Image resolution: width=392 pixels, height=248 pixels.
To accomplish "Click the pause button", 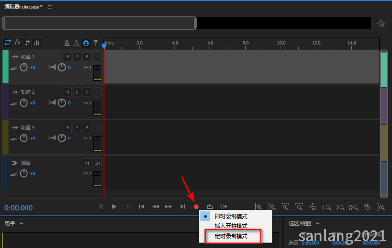I will click(128, 206).
